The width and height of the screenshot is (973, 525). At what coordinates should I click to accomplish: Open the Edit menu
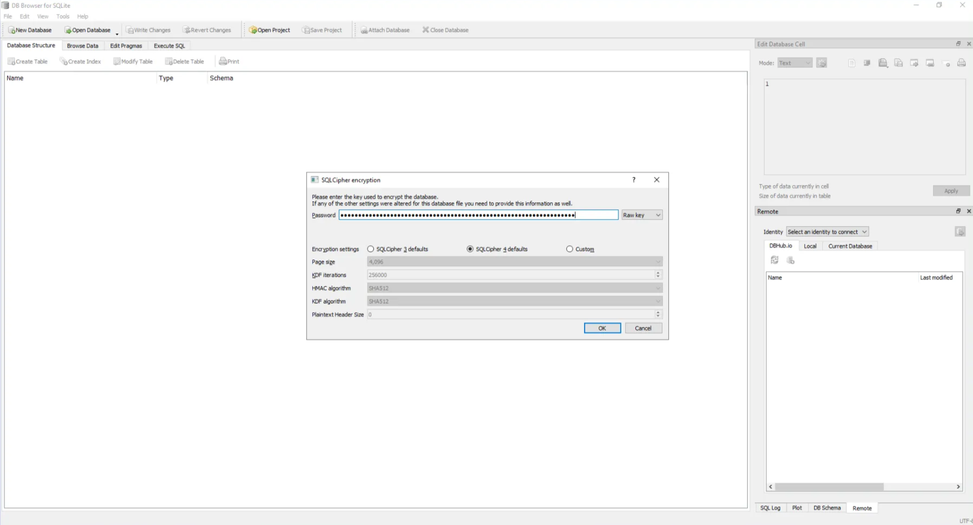pos(25,16)
